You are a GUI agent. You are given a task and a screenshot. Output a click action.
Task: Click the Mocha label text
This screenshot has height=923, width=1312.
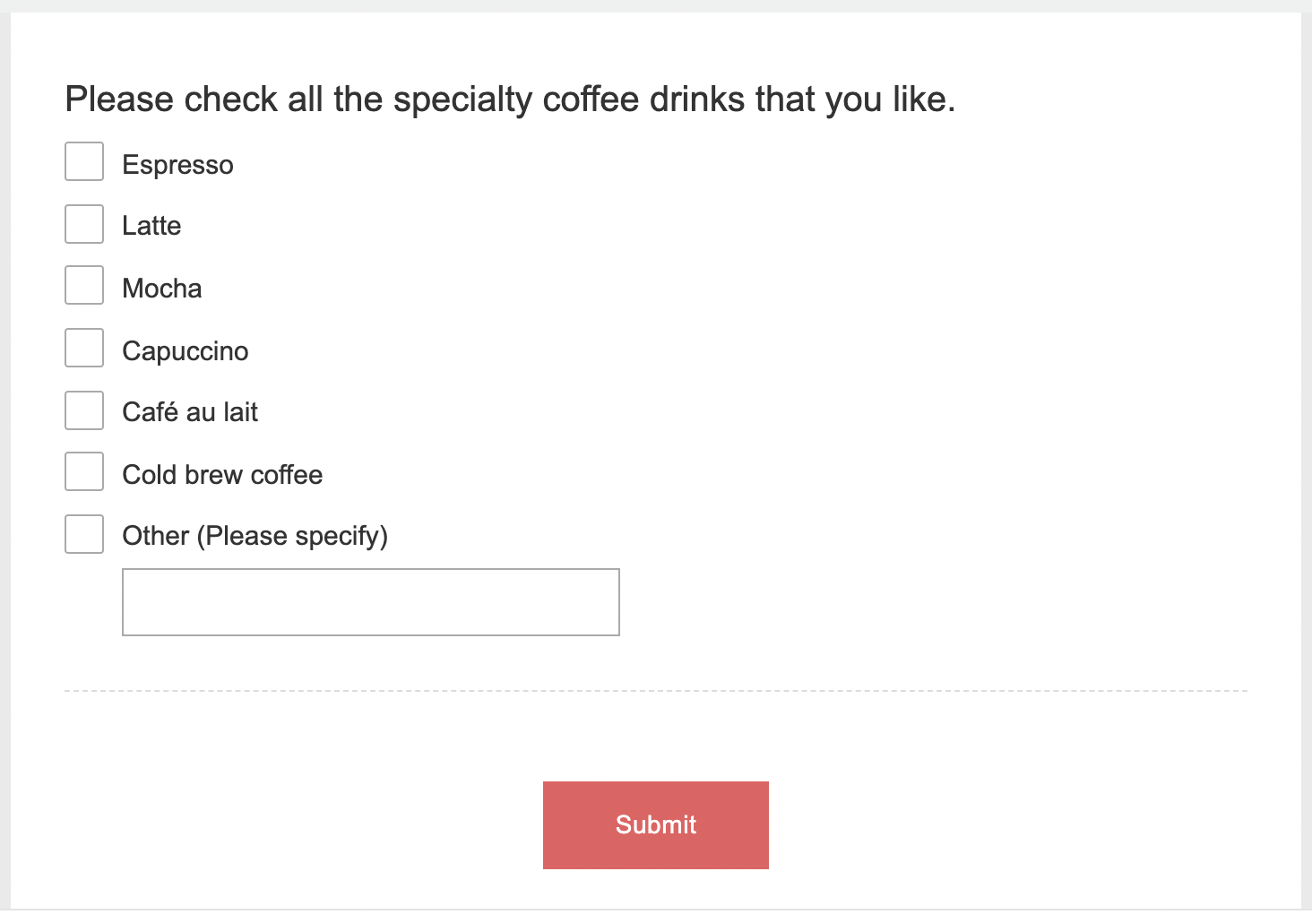(162, 289)
